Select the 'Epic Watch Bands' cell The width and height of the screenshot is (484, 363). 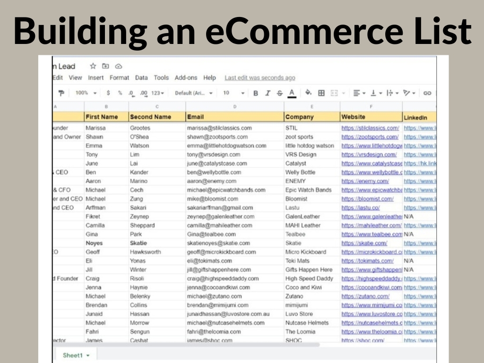(312, 190)
